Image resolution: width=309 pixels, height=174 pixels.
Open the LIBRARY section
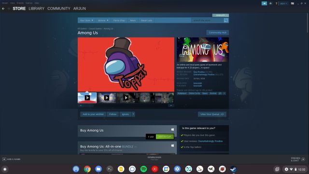(x=37, y=9)
